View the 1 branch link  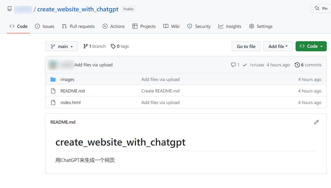[94, 46]
